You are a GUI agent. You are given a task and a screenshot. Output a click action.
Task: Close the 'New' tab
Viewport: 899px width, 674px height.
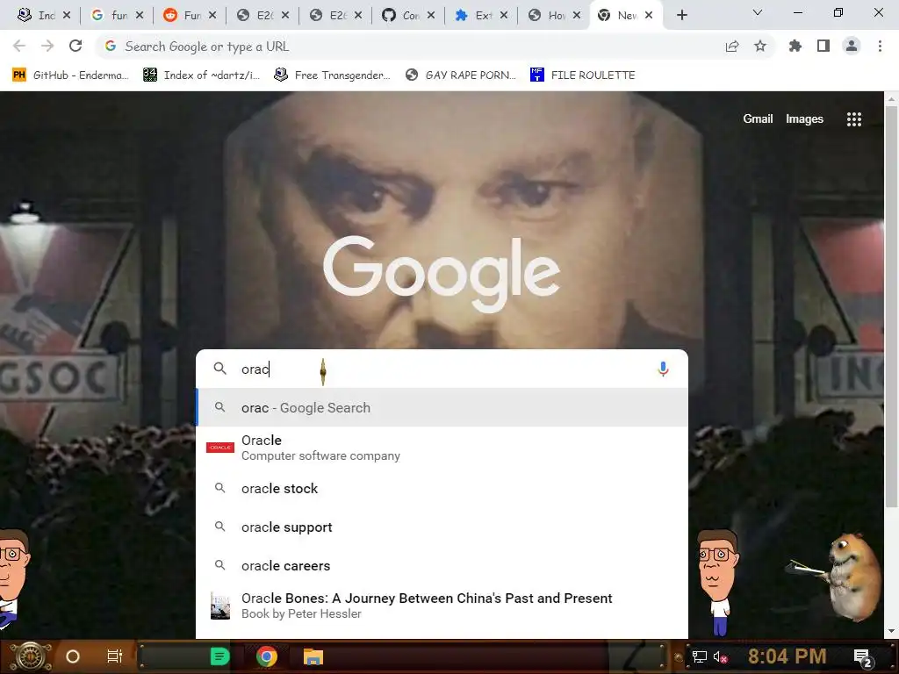tap(649, 16)
